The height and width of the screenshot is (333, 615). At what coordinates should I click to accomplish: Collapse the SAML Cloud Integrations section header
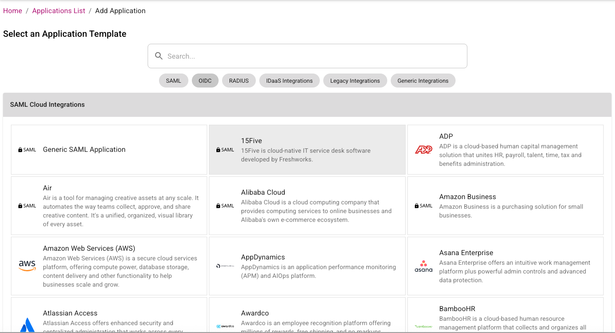click(x=307, y=105)
